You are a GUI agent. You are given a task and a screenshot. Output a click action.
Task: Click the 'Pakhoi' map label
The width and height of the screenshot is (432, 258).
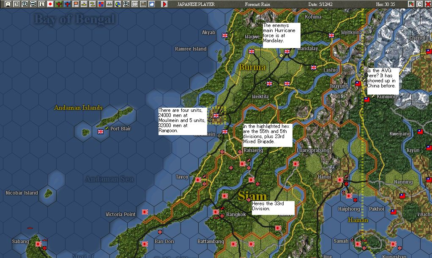[x=377, y=209]
